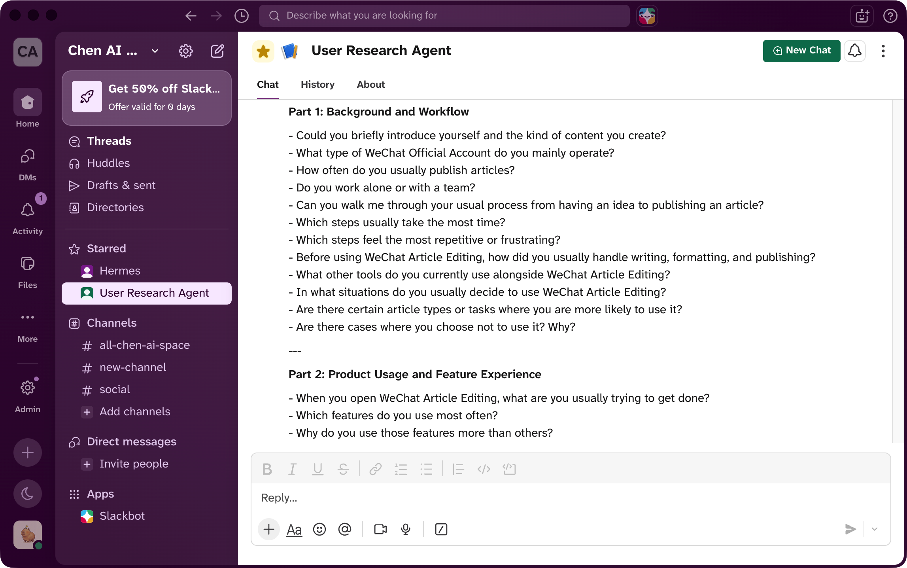907x568 pixels.
Task: Switch to the About tab
Action: [x=370, y=85]
